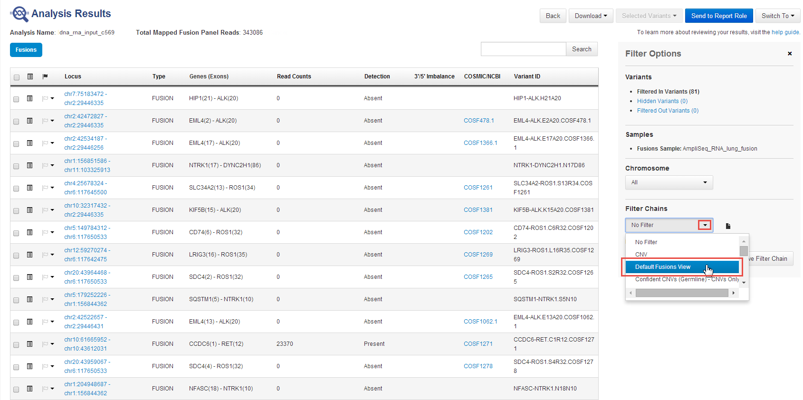This screenshot has height=400, width=803.
Task: Expand the Chromosome dropdown set to All
Action: 669,182
